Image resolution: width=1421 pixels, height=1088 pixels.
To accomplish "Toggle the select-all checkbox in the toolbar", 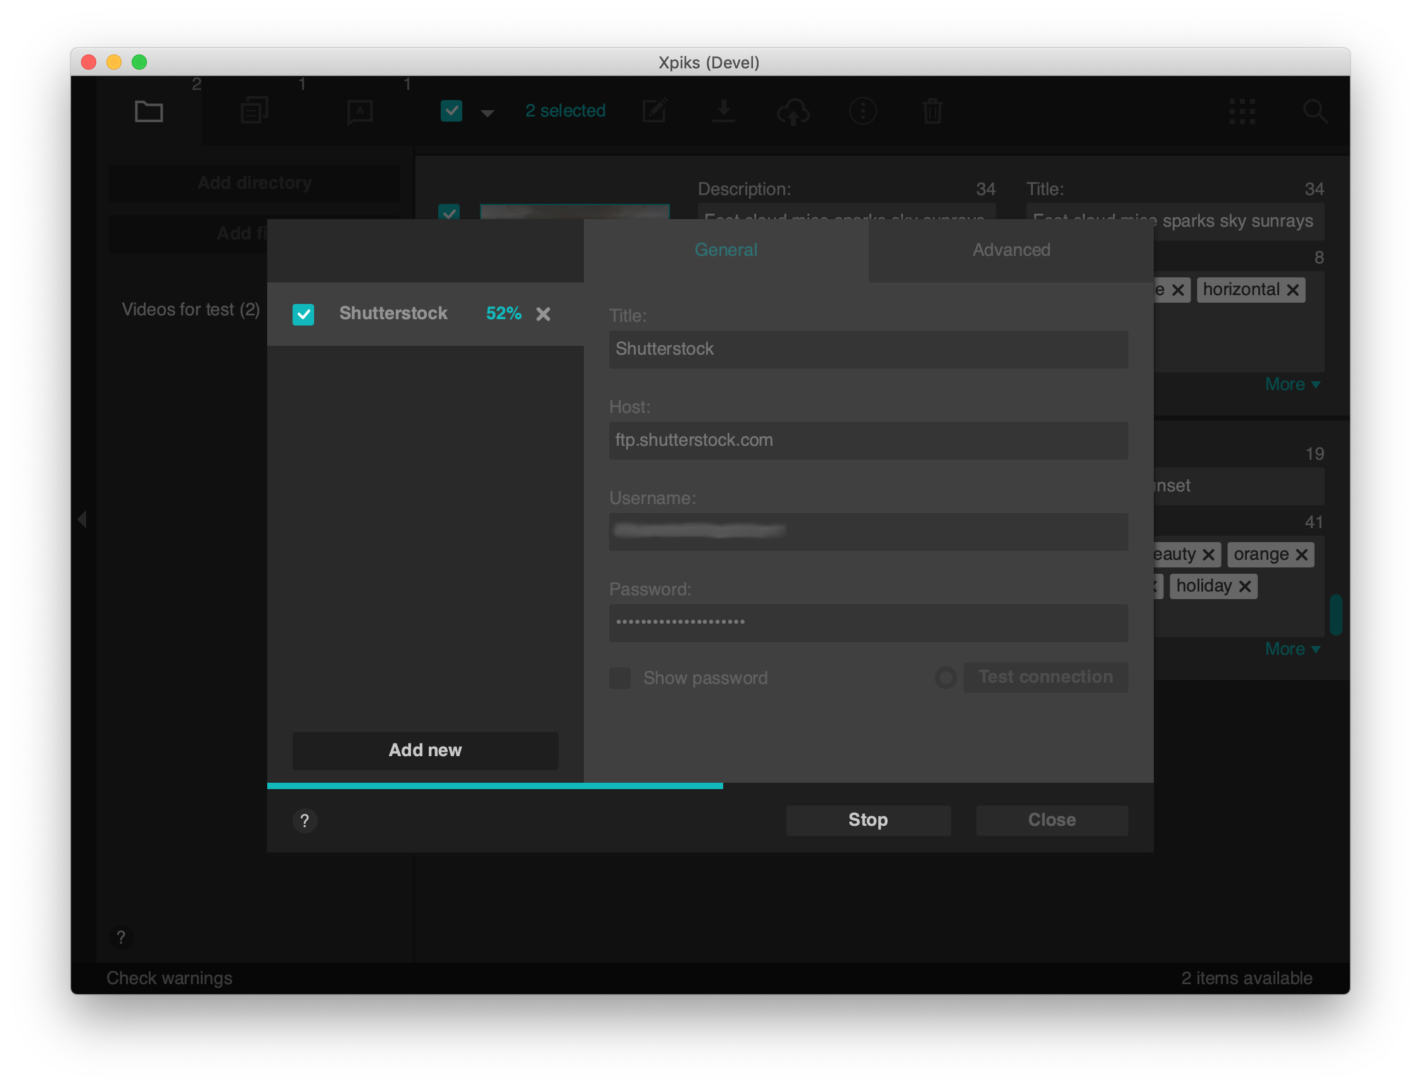I will click(x=452, y=111).
